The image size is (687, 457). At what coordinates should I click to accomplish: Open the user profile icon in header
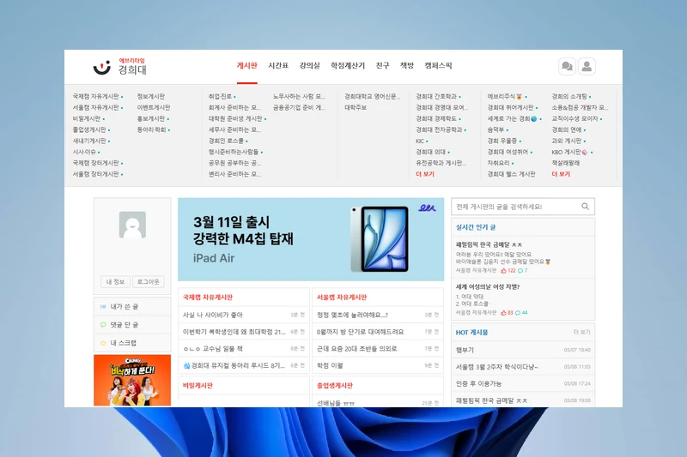[x=587, y=67]
